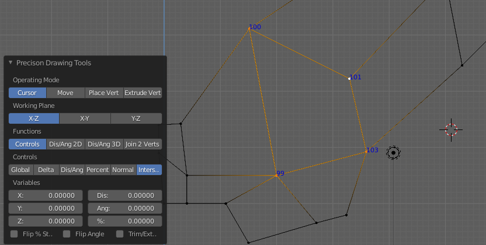
Task: Choose Place Vert operating mode
Action: (103, 93)
